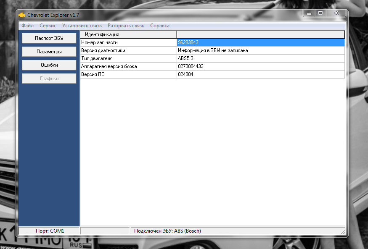Click the Паспорт ЭБУ button
This screenshot has width=368, height=249.
(x=49, y=38)
